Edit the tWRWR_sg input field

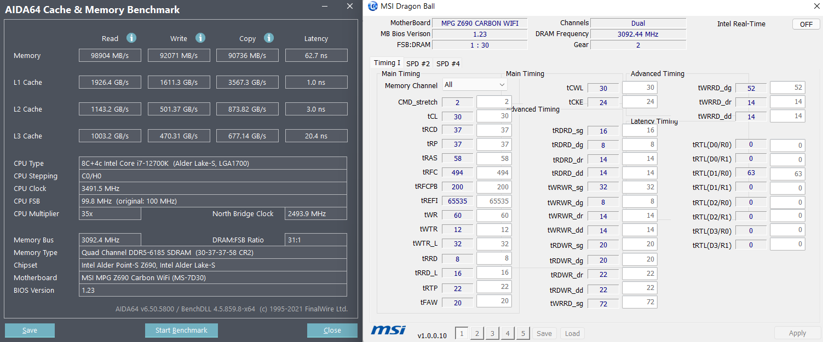(x=640, y=187)
